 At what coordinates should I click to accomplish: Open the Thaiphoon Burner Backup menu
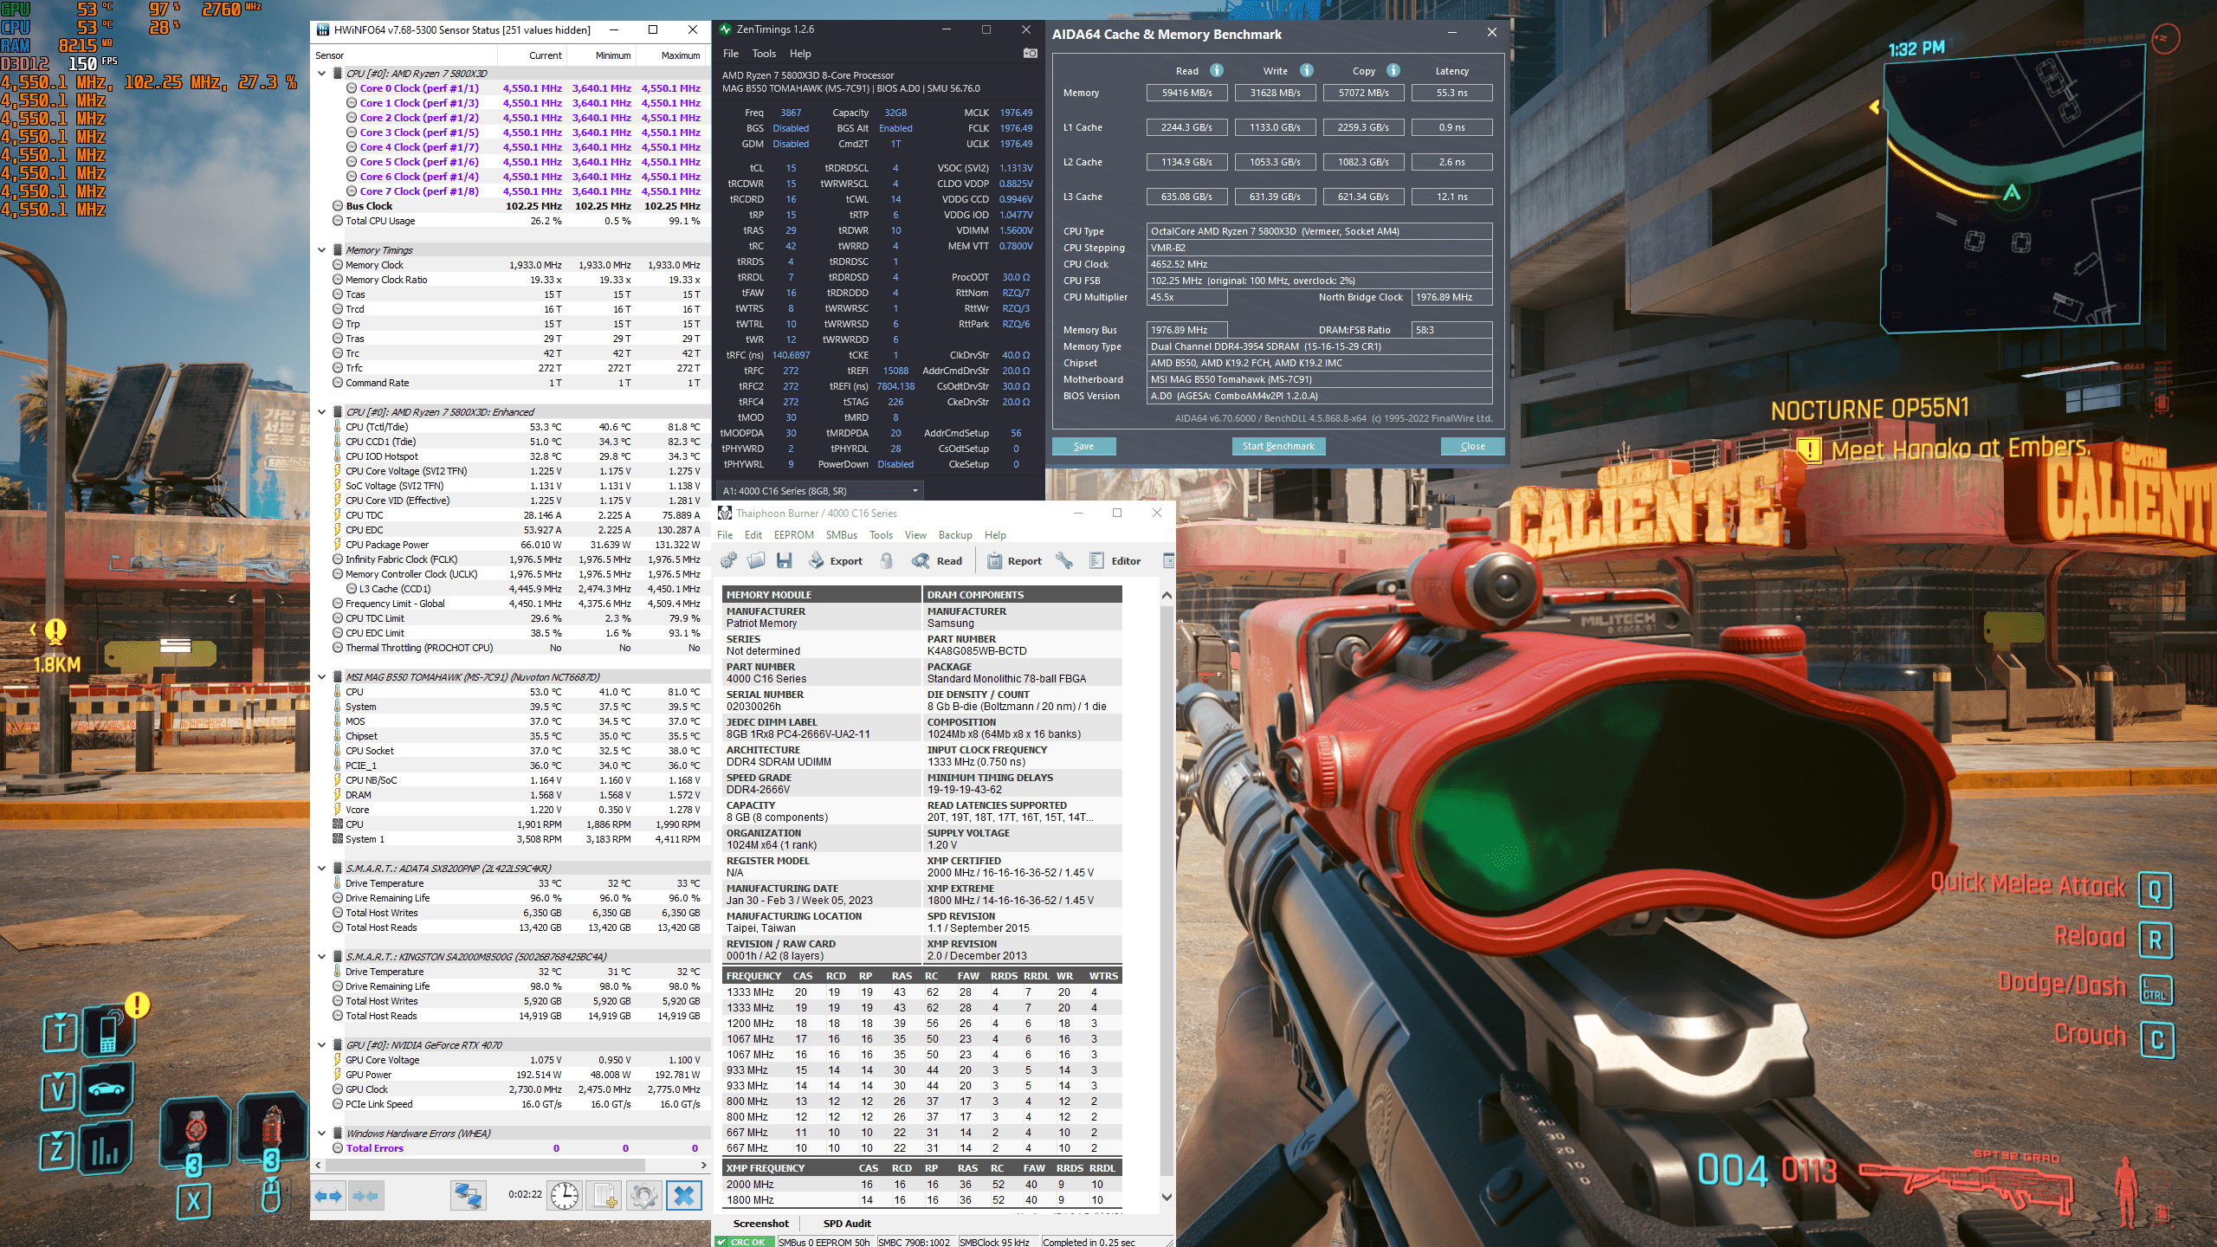tap(955, 535)
